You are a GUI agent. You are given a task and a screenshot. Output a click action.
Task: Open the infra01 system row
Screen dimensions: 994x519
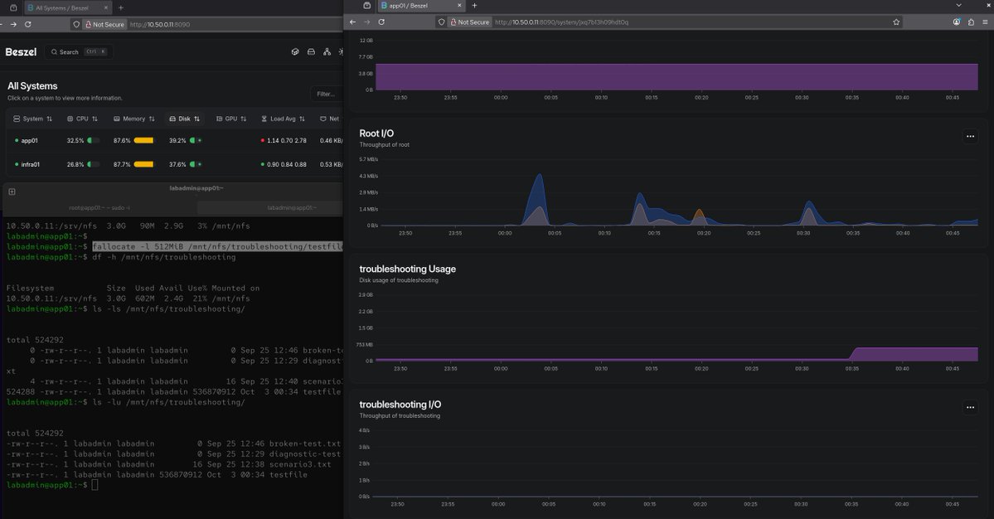(174, 164)
